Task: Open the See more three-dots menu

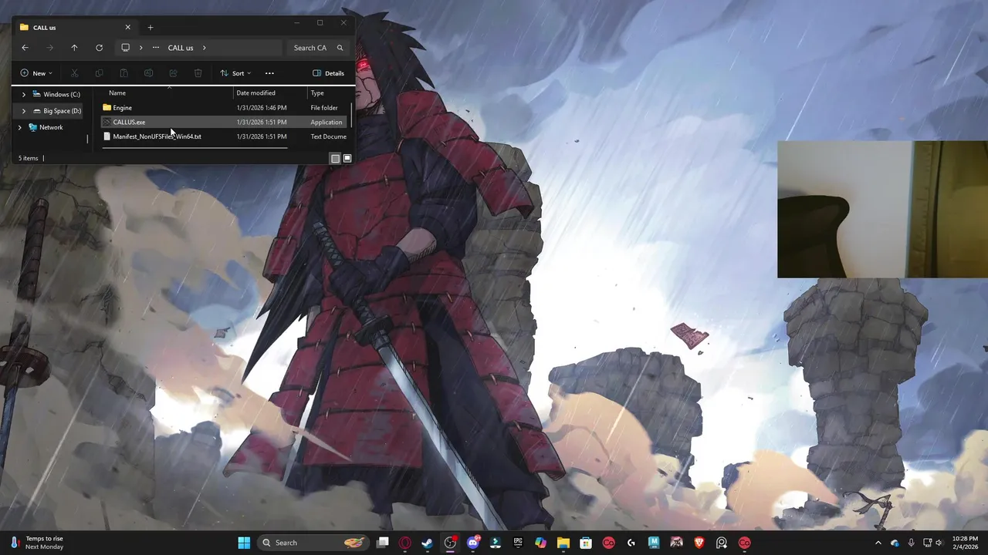Action: pos(269,73)
